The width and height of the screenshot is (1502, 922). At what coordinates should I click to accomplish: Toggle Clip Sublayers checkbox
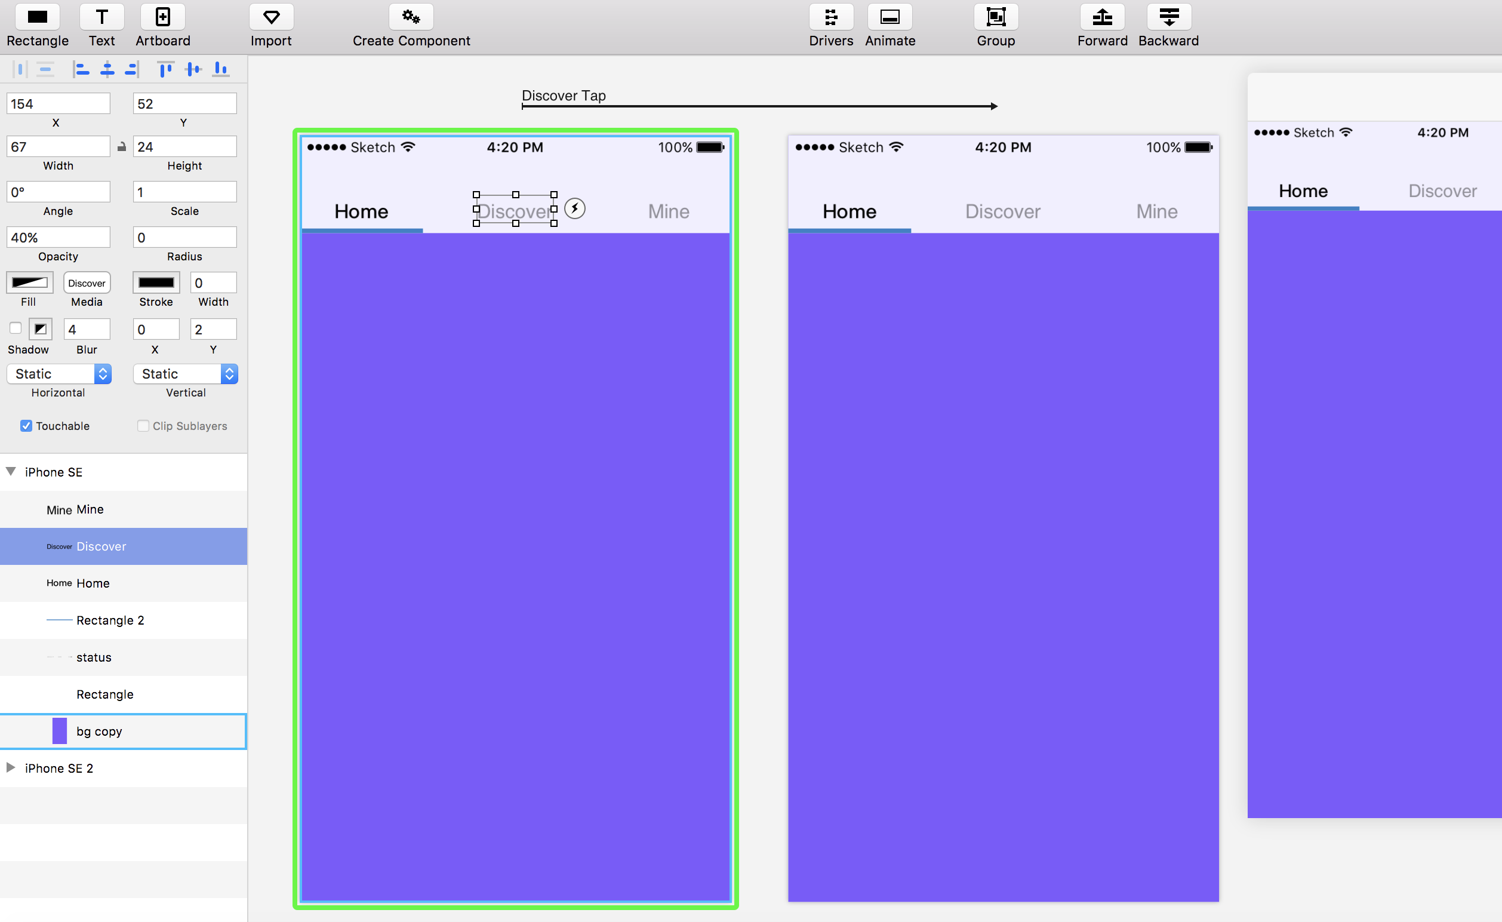(143, 426)
